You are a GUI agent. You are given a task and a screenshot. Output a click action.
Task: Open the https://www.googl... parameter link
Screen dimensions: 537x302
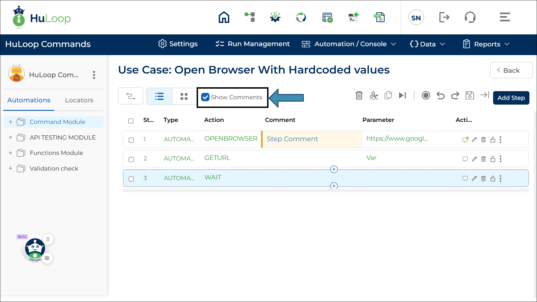click(397, 139)
